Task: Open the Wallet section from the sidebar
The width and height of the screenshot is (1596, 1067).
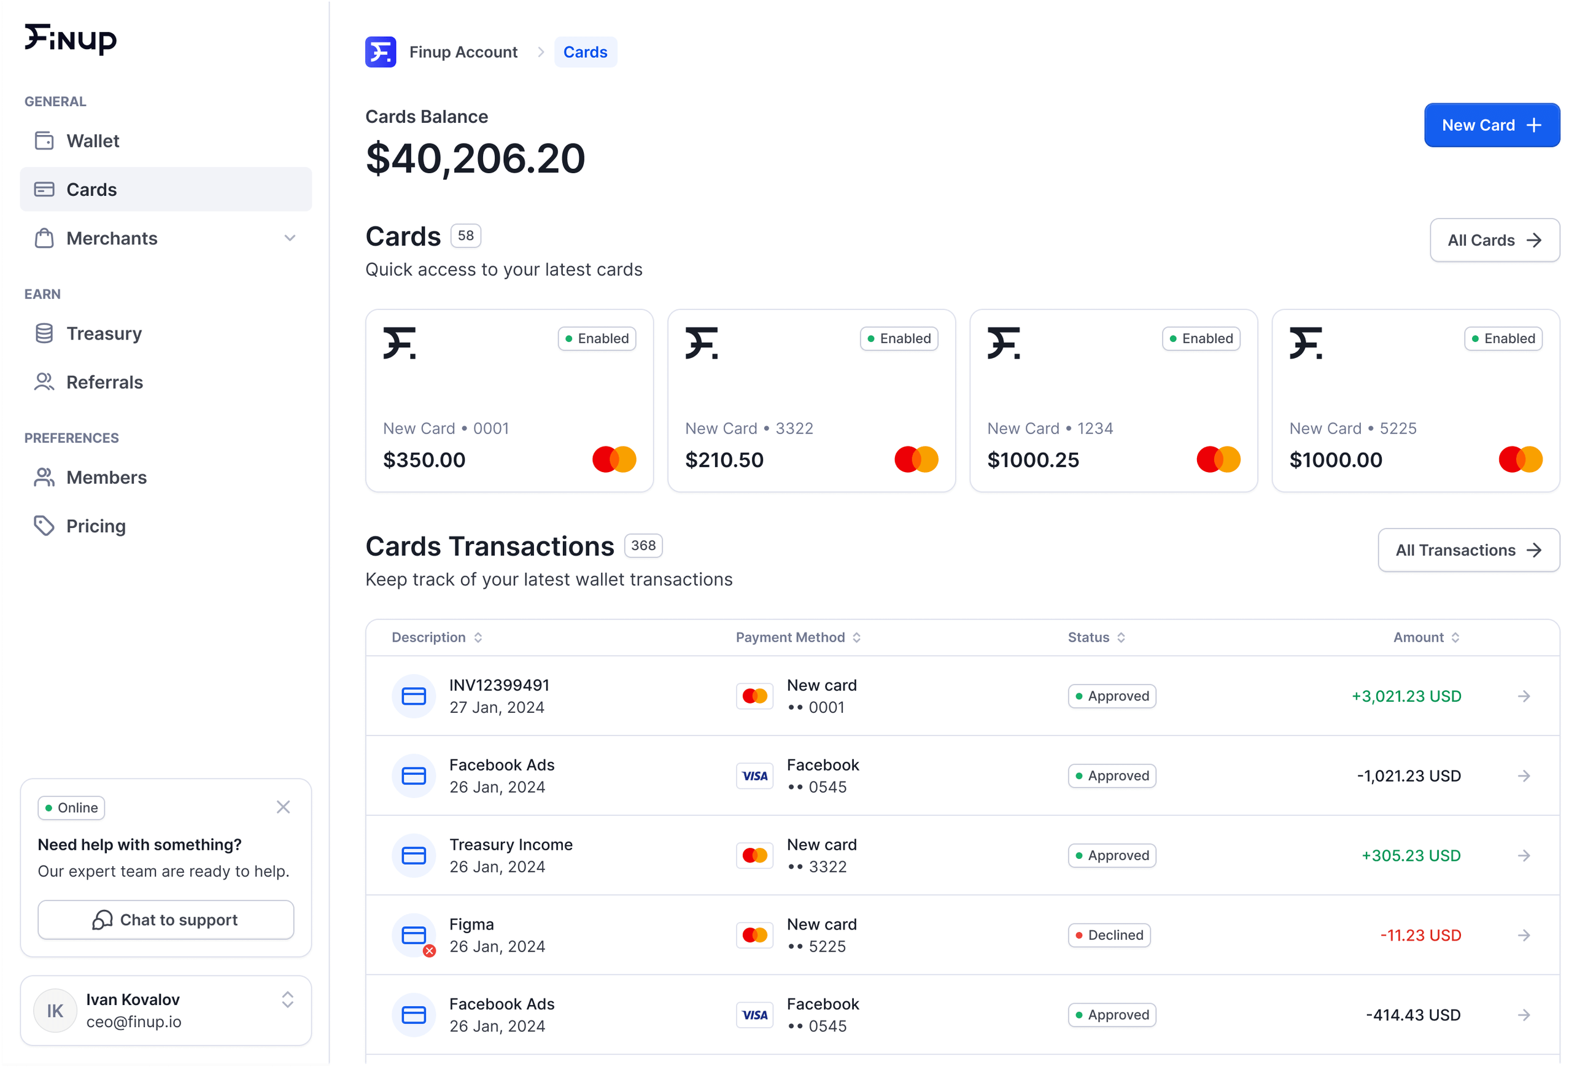Action: [x=93, y=141]
